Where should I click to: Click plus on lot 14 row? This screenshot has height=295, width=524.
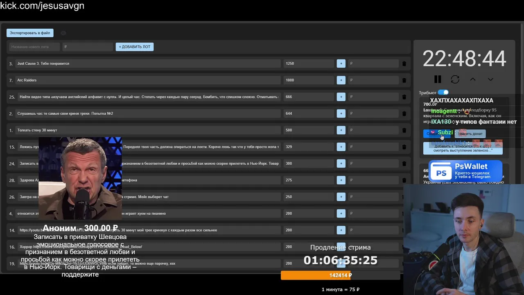click(x=341, y=230)
